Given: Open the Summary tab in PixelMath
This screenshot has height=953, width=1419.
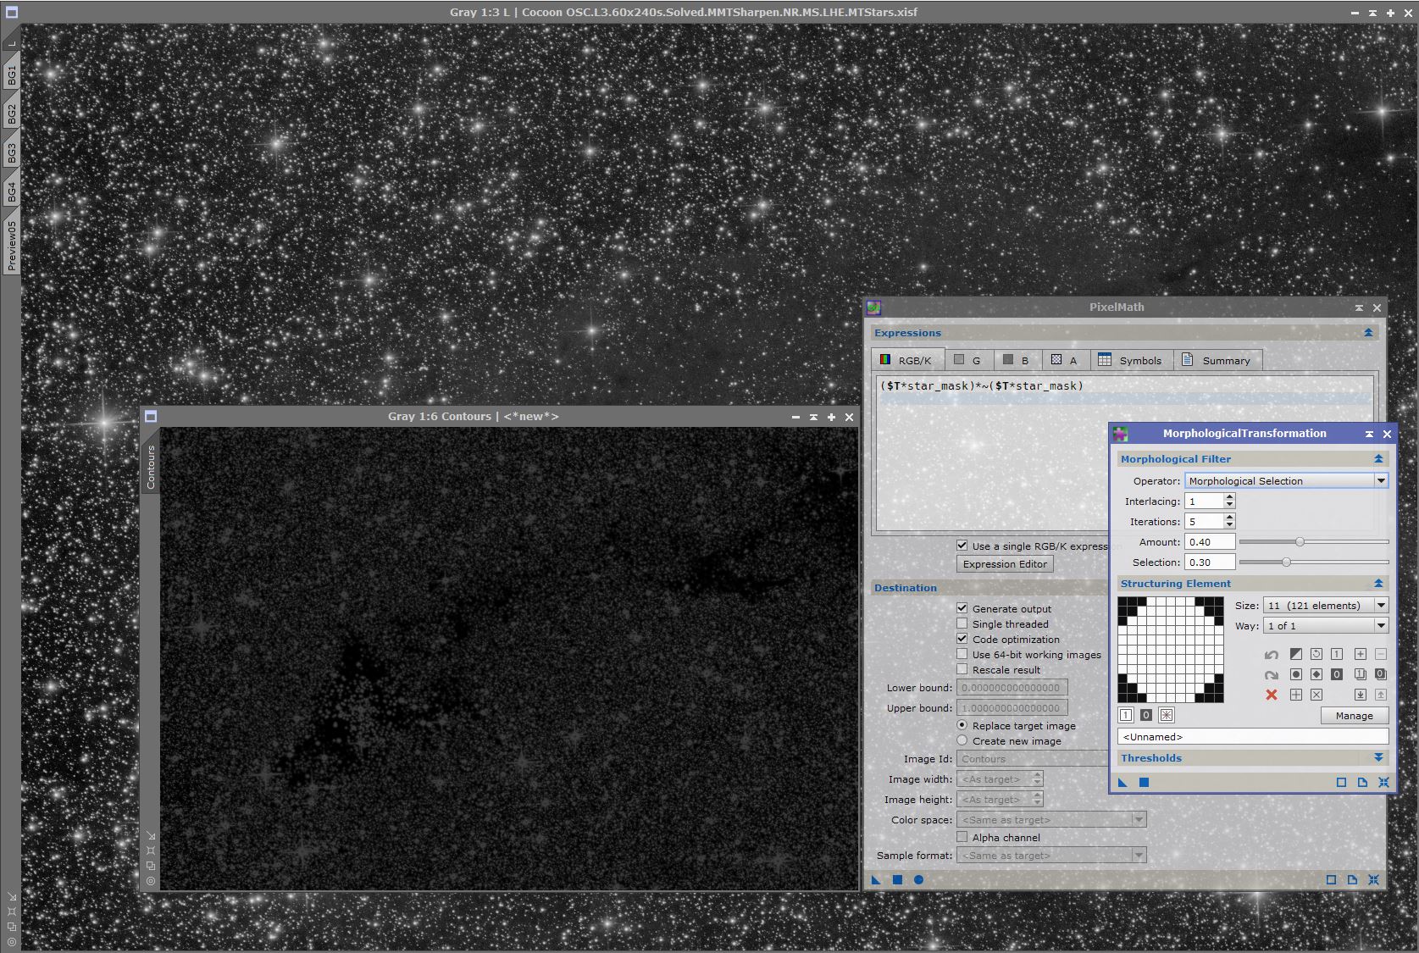Looking at the screenshot, I should [1217, 360].
